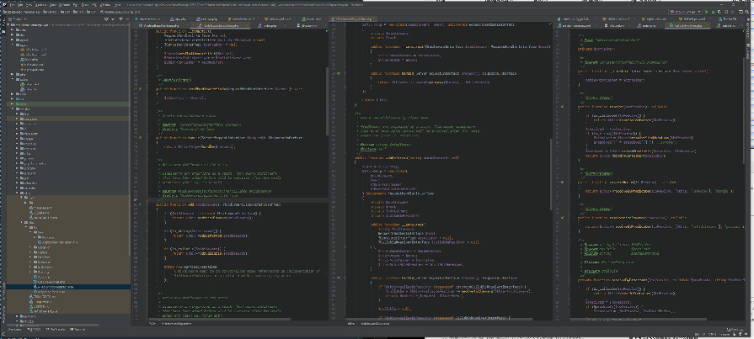Click the file crumb in navigation bar

tap(120, 11)
